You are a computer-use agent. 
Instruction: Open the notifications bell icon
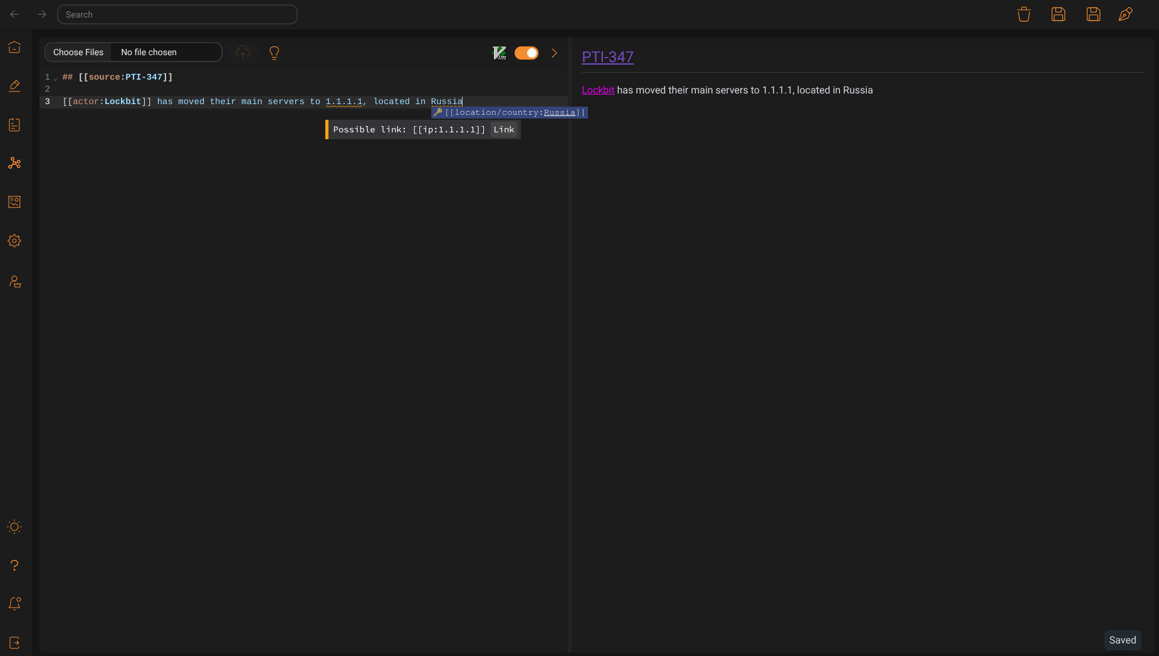point(14,603)
